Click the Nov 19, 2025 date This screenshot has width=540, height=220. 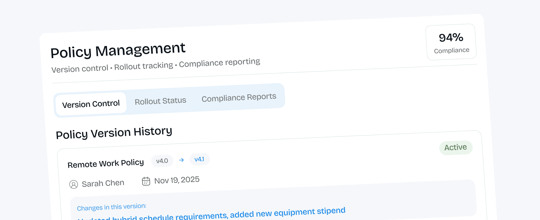(x=177, y=180)
